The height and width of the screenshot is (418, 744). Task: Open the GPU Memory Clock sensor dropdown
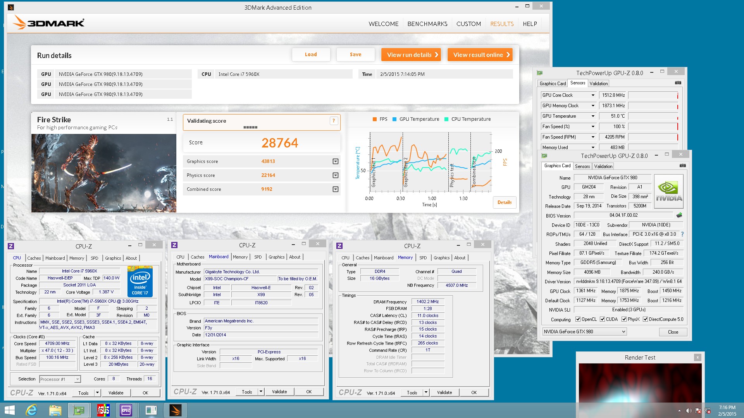click(x=592, y=106)
